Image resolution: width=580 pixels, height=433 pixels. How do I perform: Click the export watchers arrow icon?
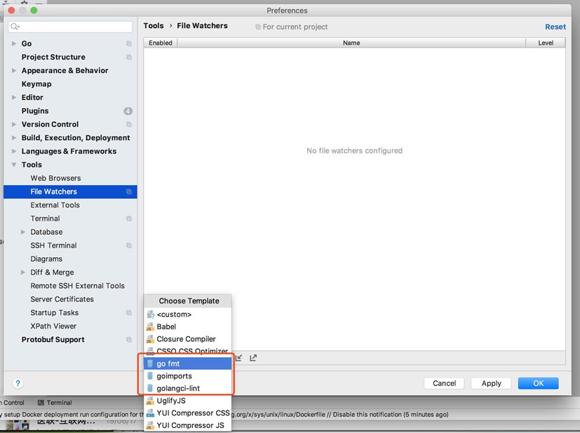click(x=253, y=358)
